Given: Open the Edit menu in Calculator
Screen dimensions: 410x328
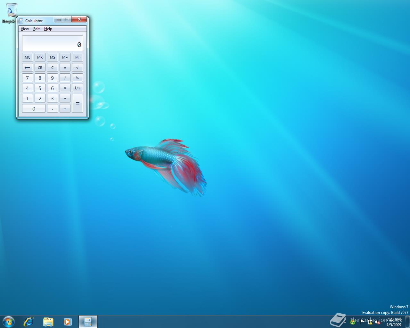Looking at the screenshot, I should pos(37,29).
